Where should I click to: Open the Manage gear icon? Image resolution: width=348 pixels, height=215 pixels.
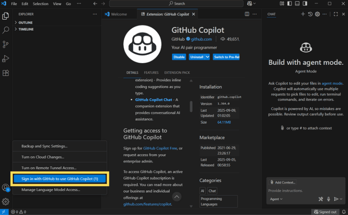coord(5,201)
